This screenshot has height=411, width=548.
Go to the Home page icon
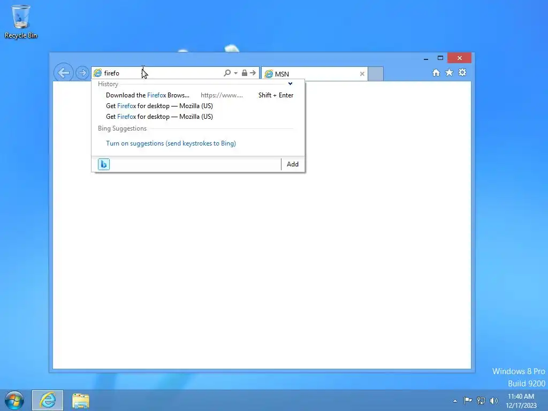point(436,72)
